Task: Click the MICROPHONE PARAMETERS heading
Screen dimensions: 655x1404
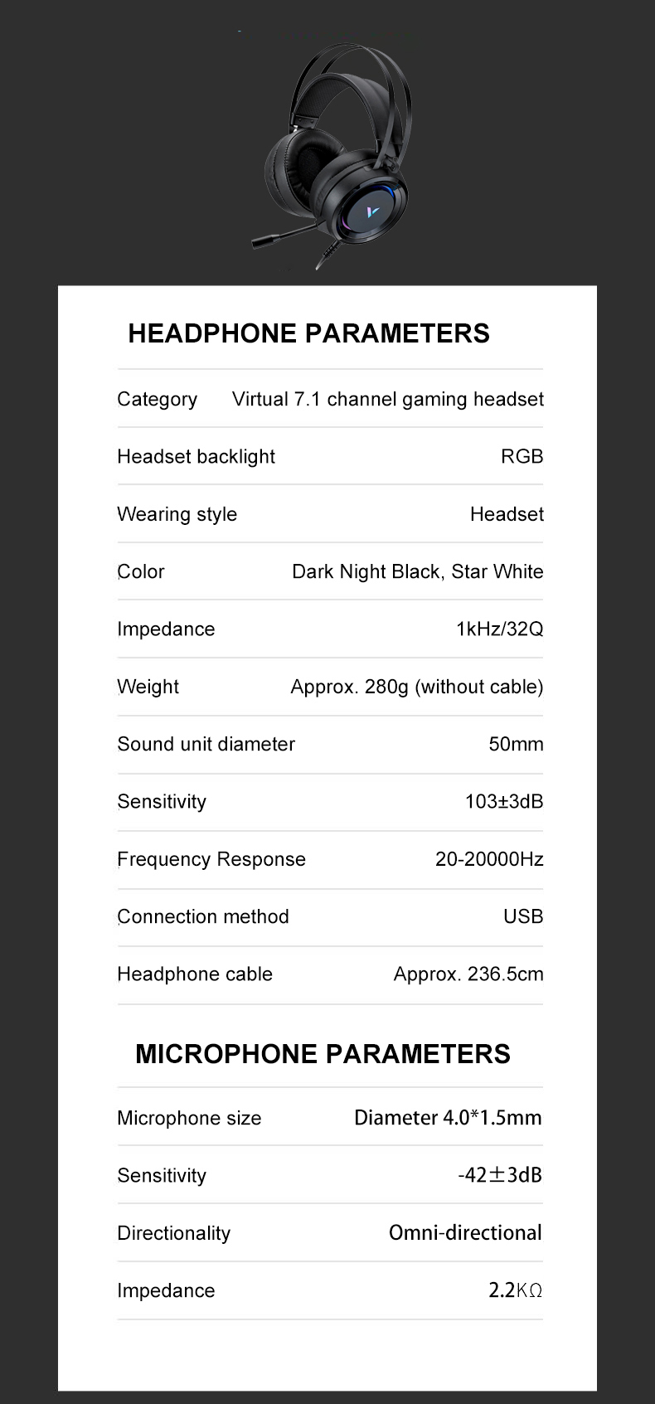Action: pos(323,1054)
